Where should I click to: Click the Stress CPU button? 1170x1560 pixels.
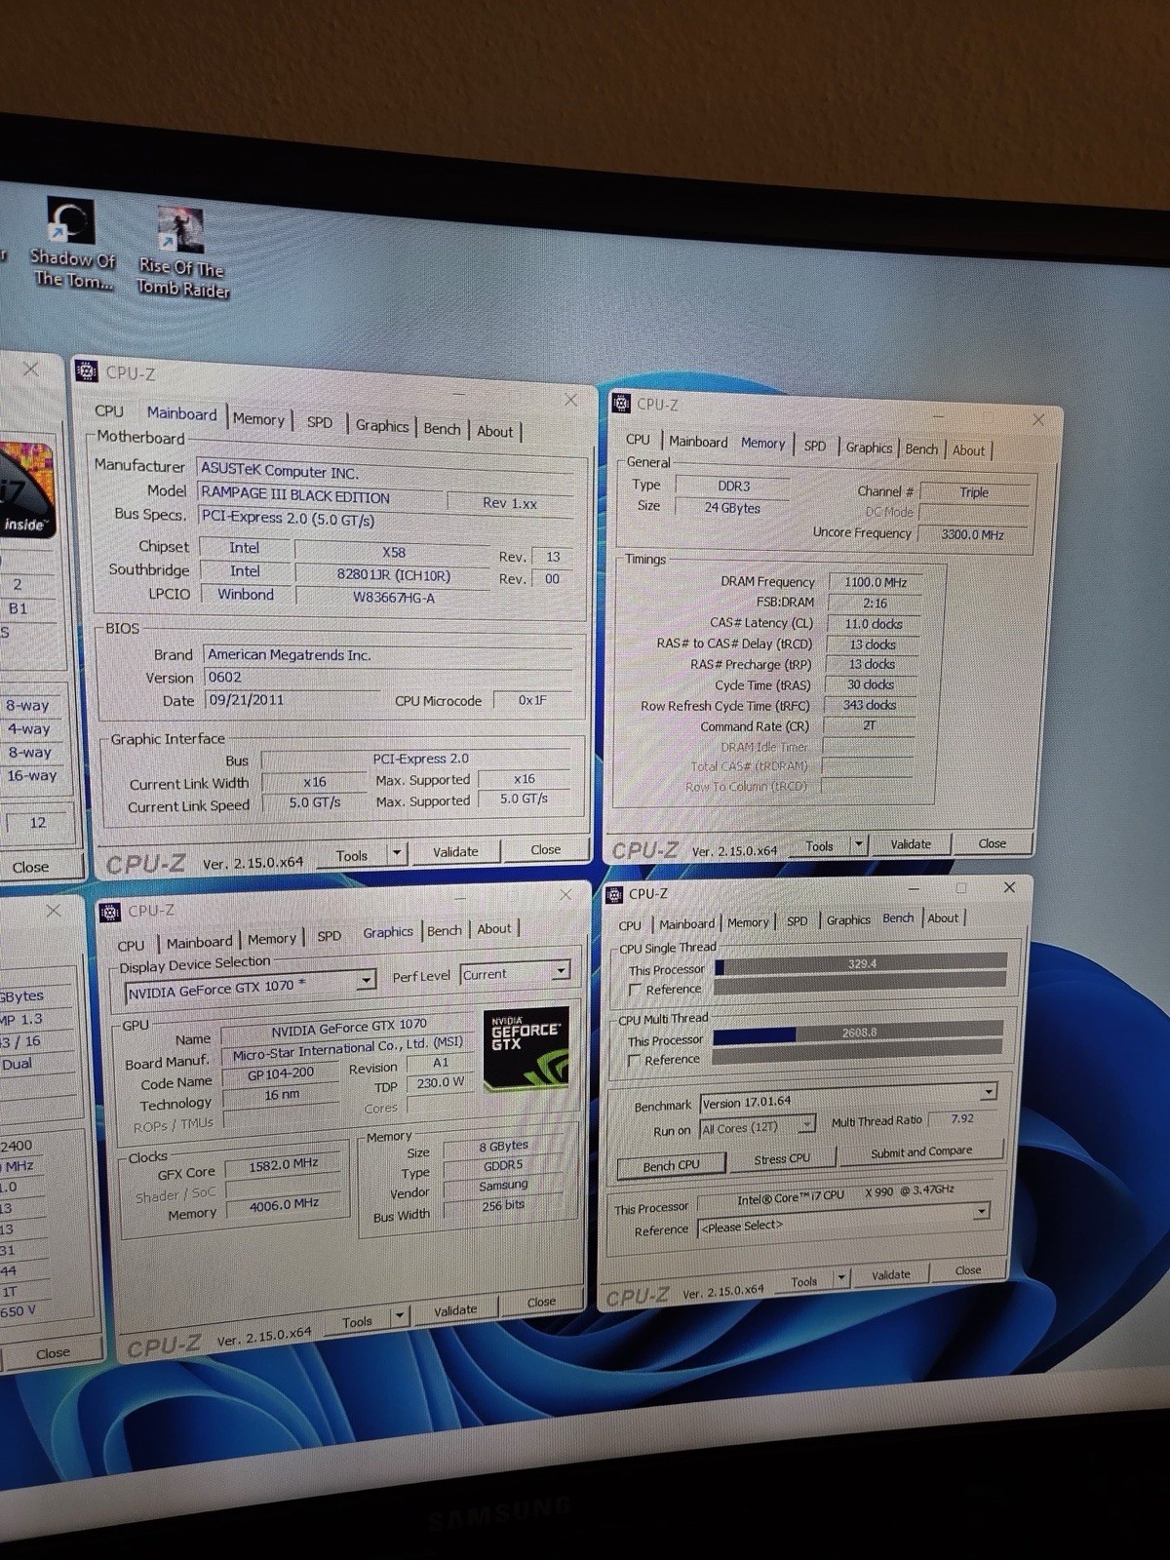tap(782, 1159)
